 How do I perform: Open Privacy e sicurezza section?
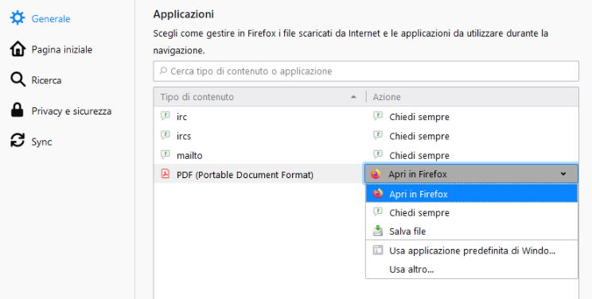[72, 111]
